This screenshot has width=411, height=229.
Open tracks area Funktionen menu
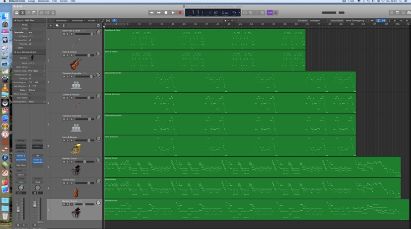(78, 20)
